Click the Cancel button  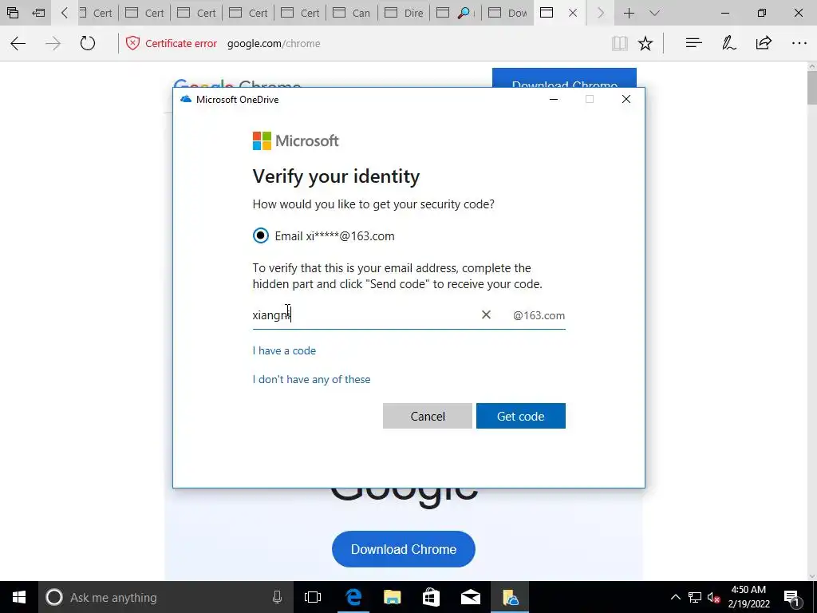pos(428,416)
